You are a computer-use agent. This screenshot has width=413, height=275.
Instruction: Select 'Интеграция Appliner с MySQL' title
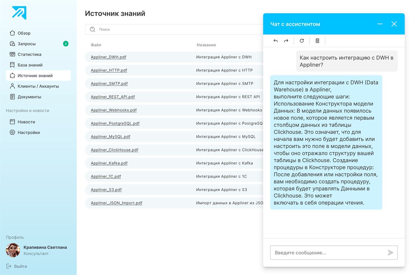click(226, 136)
